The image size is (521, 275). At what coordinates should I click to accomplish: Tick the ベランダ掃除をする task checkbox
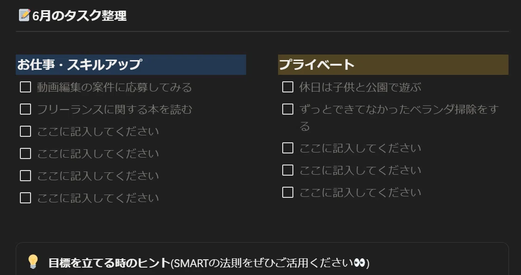pos(288,109)
